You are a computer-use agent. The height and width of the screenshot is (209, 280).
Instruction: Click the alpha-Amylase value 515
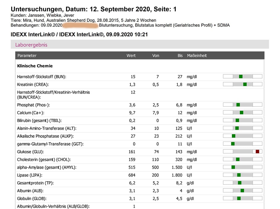(x=132, y=167)
